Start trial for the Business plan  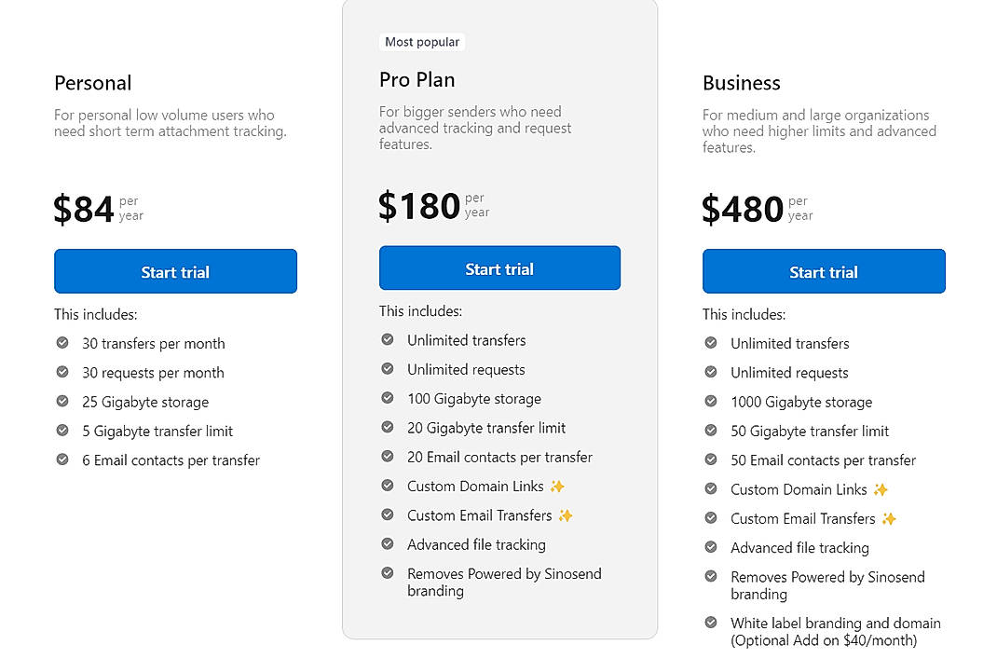pyautogui.click(x=824, y=271)
